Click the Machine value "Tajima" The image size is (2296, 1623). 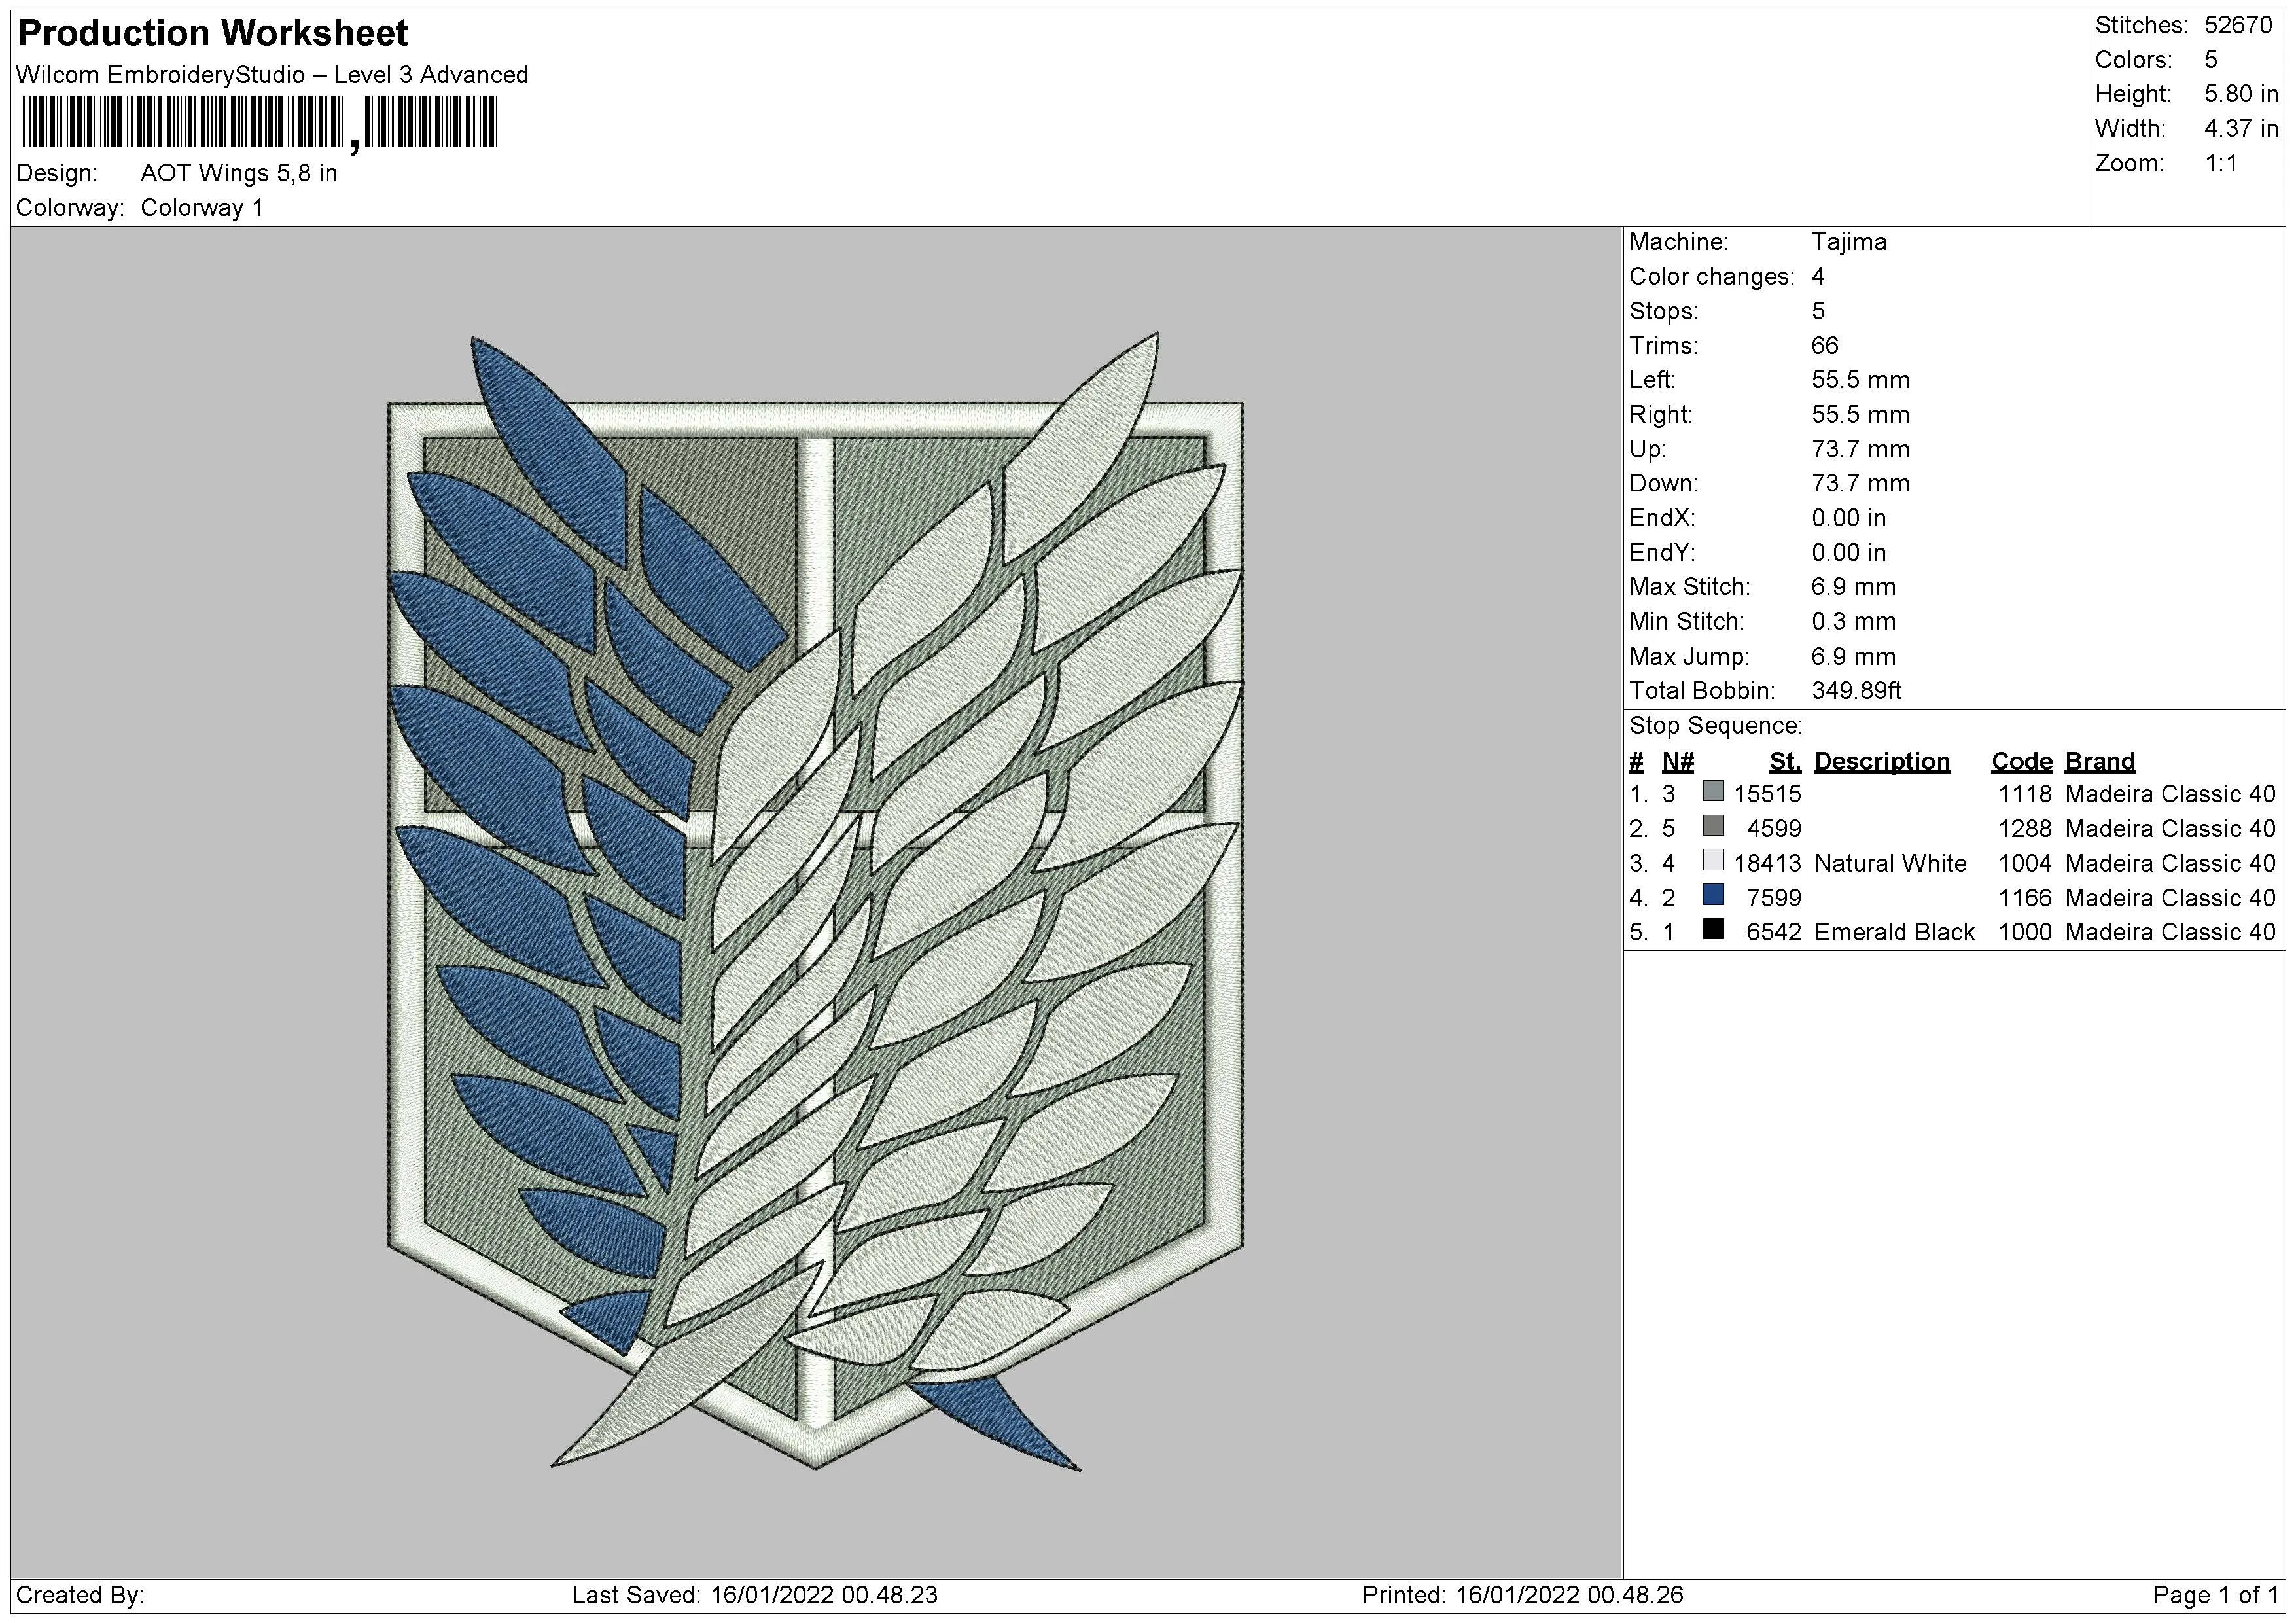click(1849, 242)
